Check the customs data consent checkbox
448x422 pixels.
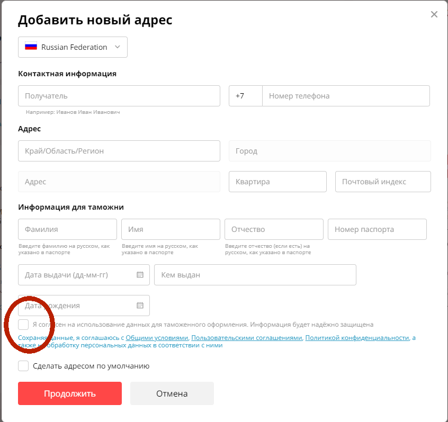pos(23,325)
